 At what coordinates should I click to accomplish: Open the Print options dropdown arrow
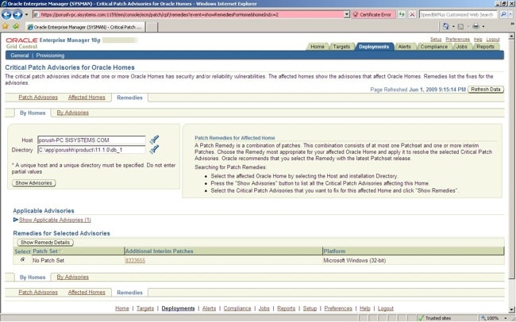pyautogui.click(x=483, y=26)
